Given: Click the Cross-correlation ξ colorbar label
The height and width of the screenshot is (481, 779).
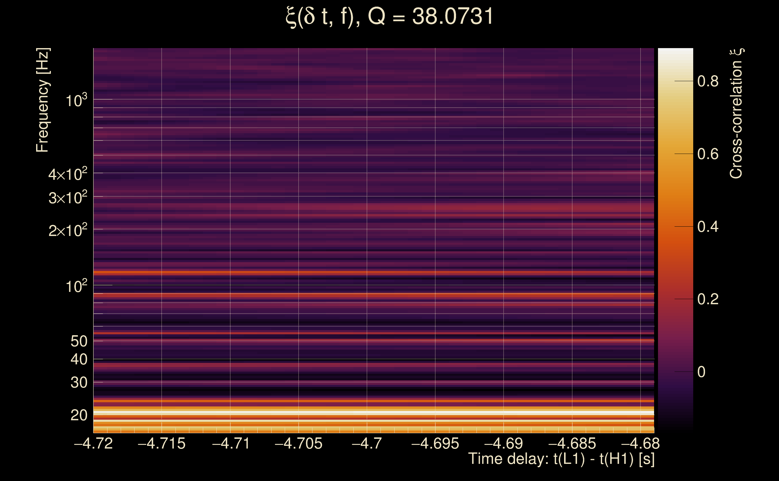Looking at the screenshot, I should [x=736, y=113].
